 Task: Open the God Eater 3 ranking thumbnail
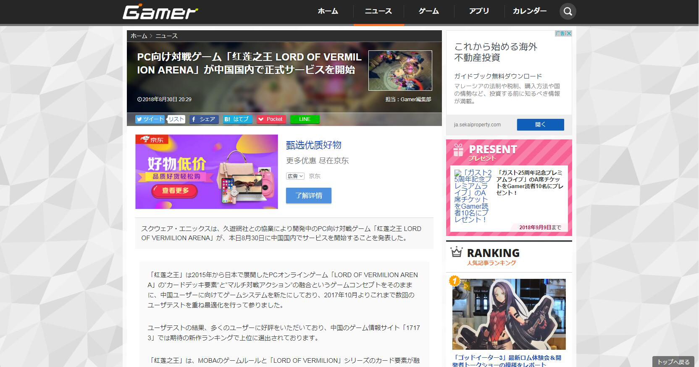509,314
